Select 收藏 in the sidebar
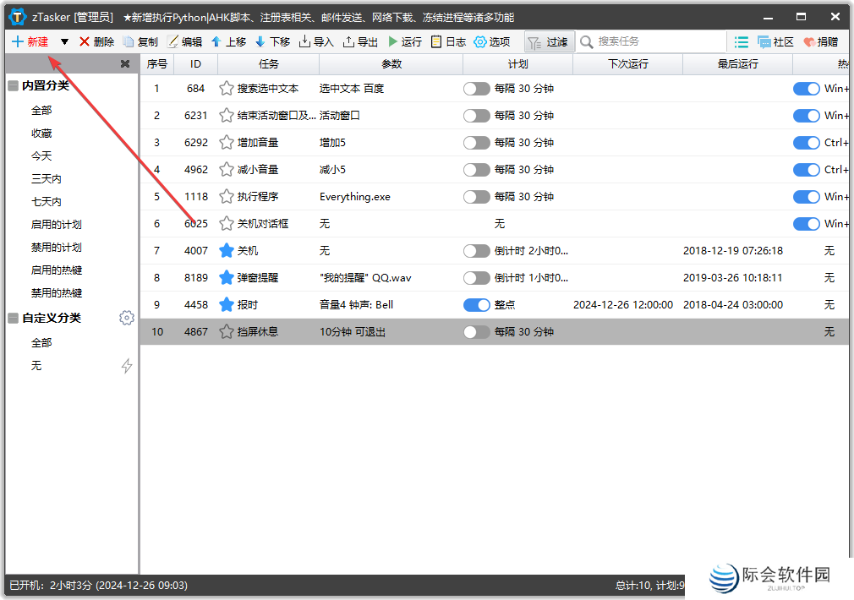Image resolution: width=854 pixels, height=600 pixels. coord(41,133)
